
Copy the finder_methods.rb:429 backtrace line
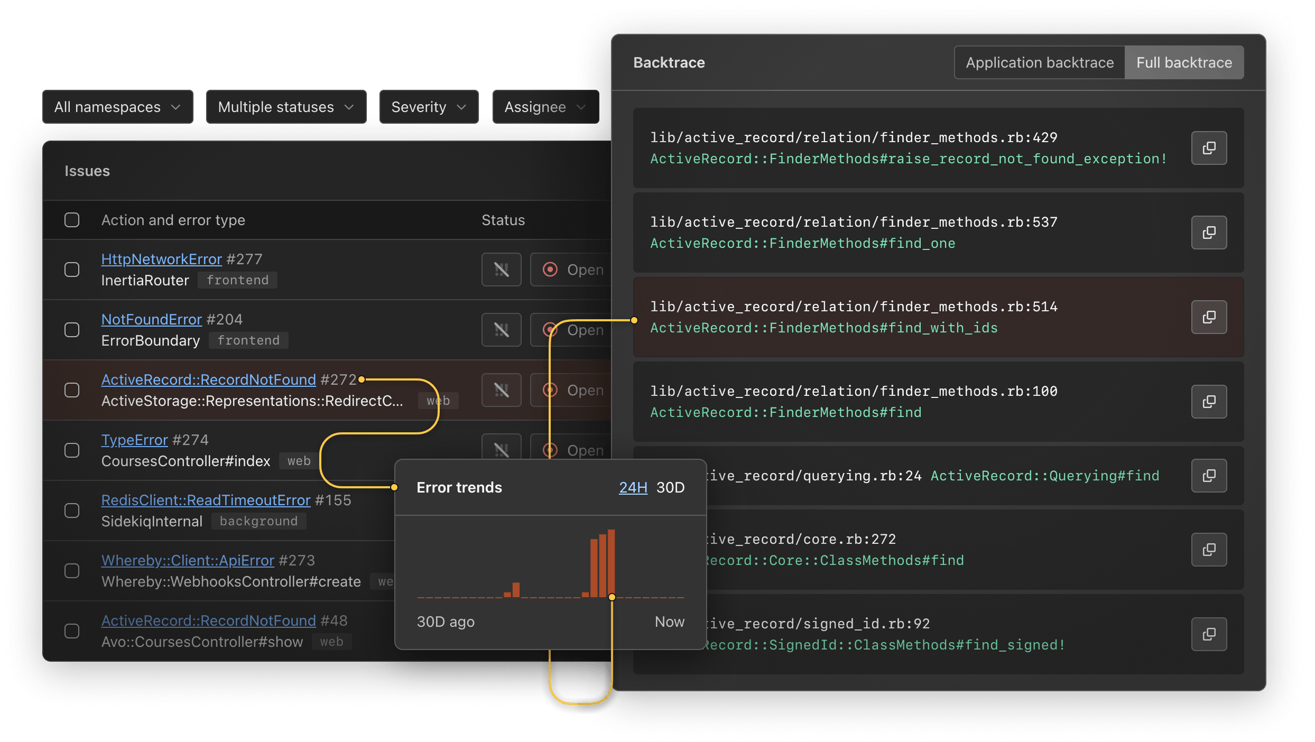[x=1209, y=148]
